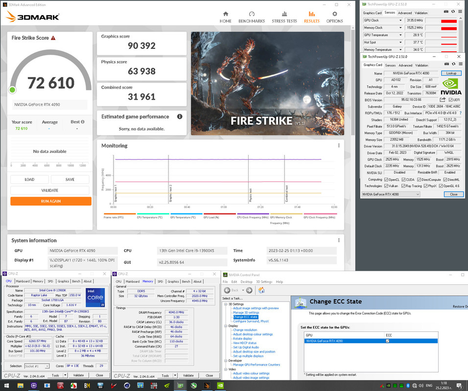Image resolution: width=468 pixels, height=391 pixels.
Task: Open hamburger menu in GPU-Z Graphics Card window
Action: point(461,64)
